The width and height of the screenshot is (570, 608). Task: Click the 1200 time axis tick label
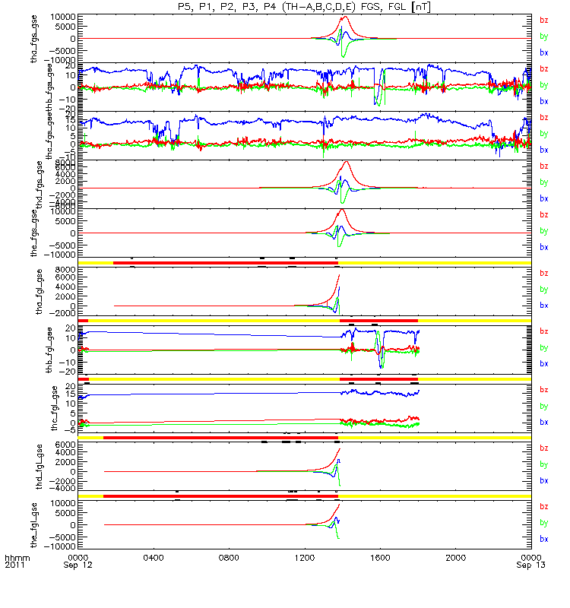[x=305, y=558]
